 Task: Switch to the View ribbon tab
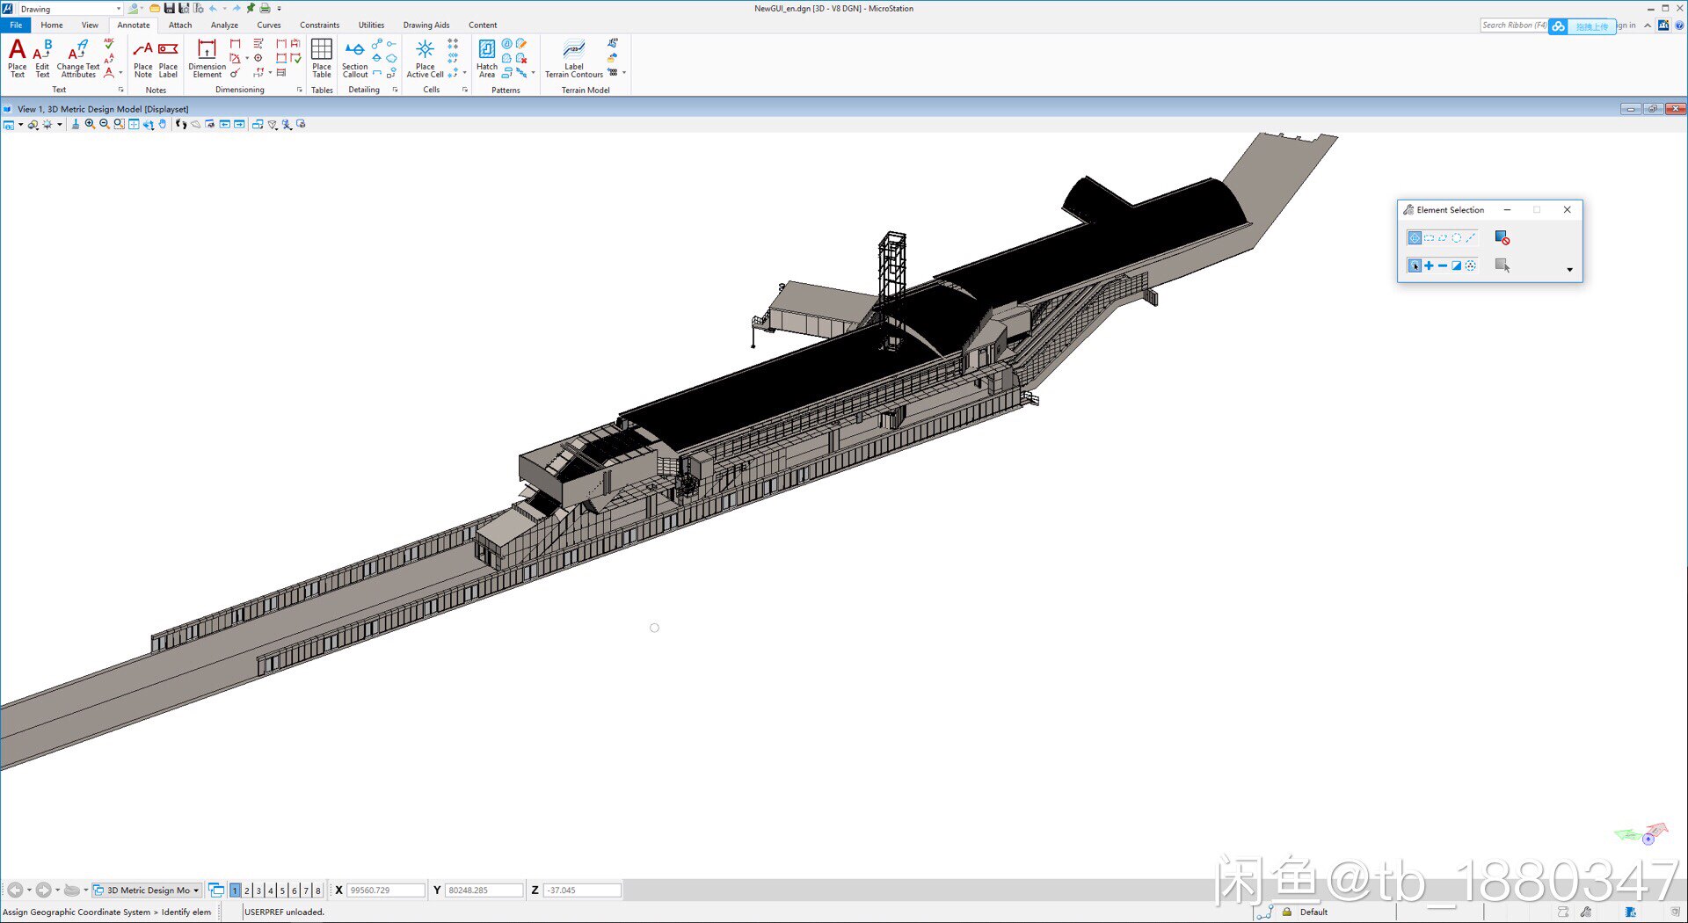click(90, 25)
